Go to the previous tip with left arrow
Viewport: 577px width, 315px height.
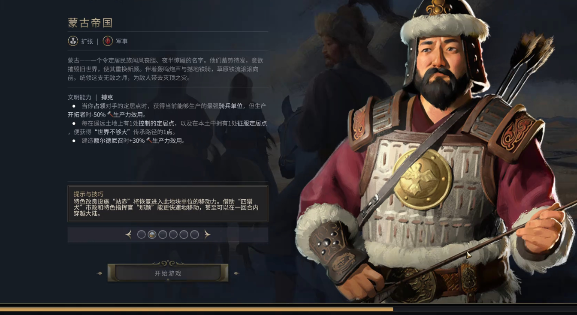(x=129, y=234)
